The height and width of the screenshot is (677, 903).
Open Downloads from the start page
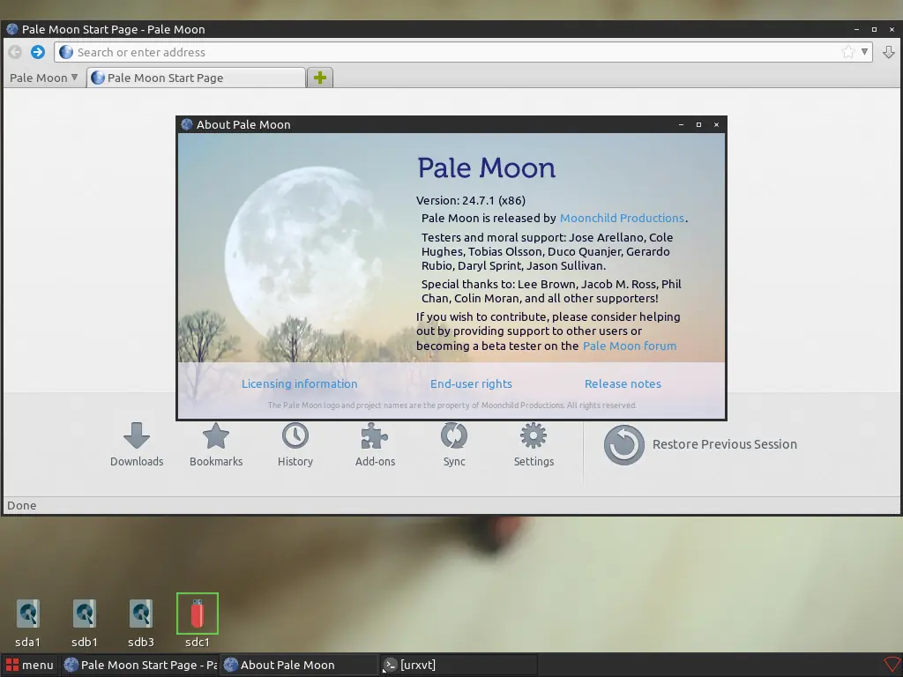click(137, 444)
